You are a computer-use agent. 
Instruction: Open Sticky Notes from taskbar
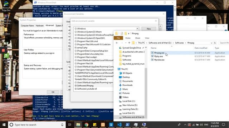pyautogui.click(x=94, y=125)
